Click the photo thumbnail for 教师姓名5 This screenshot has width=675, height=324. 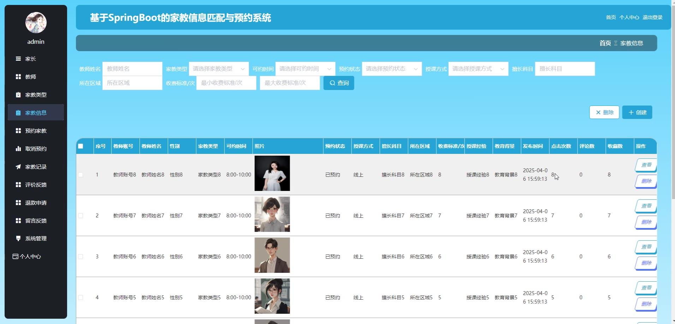272,296
